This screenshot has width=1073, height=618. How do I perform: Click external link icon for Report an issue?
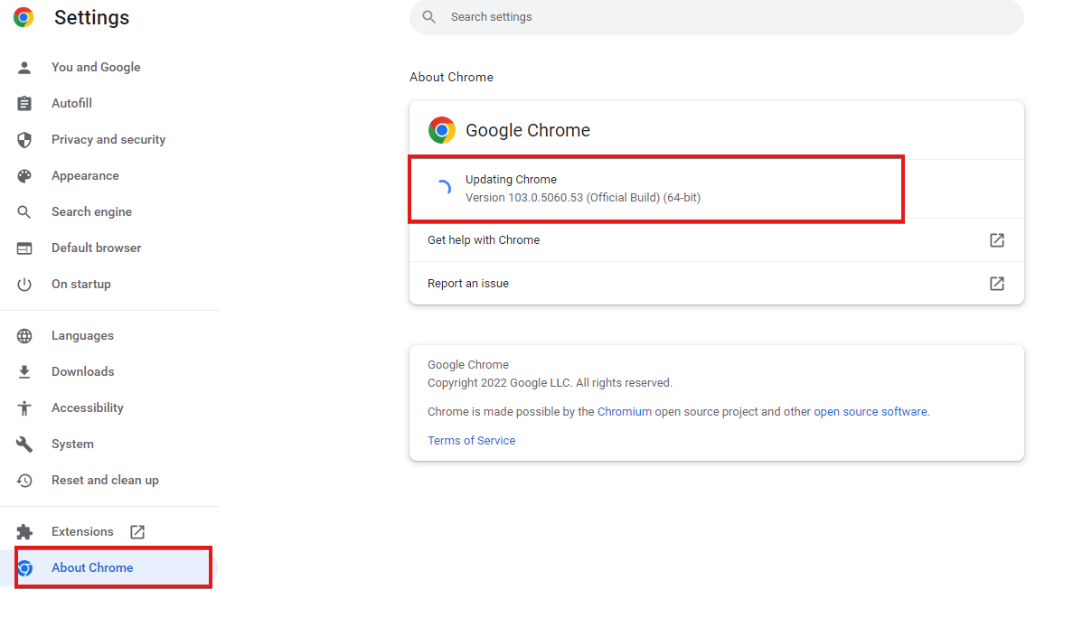(997, 284)
